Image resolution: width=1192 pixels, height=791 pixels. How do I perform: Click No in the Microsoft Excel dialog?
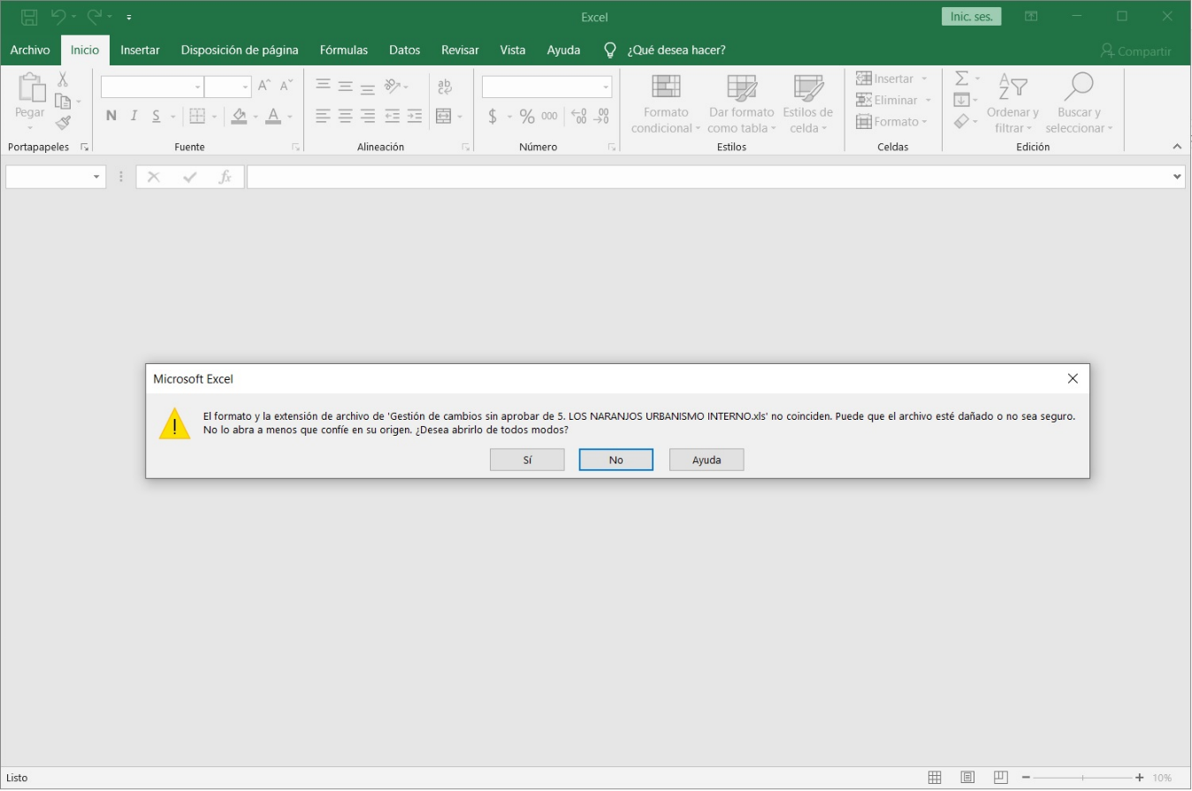[616, 460]
